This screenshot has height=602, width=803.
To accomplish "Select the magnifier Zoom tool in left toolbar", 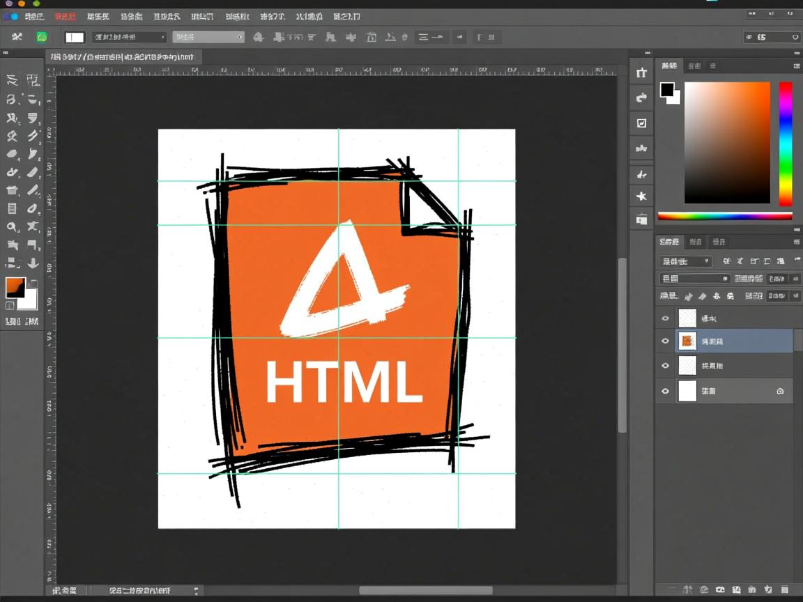I will click(12, 227).
